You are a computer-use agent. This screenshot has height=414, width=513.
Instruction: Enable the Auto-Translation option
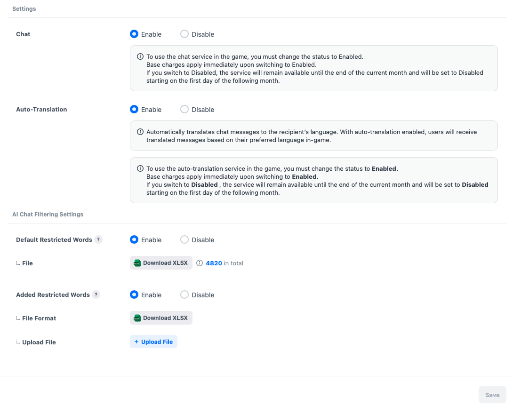point(134,110)
